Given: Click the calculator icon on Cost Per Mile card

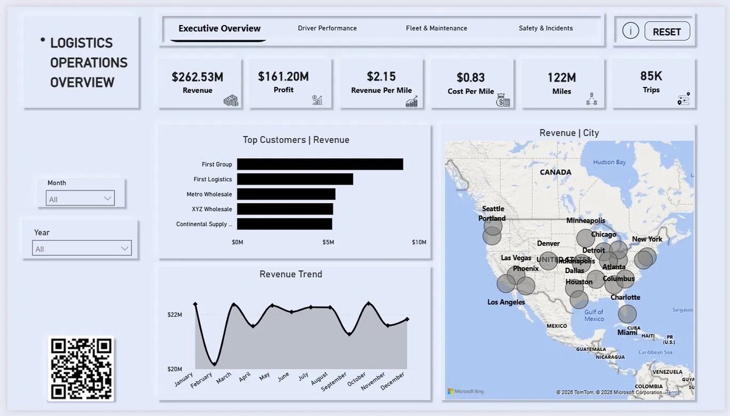Looking at the screenshot, I should pyautogui.click(x=503, y=100).
